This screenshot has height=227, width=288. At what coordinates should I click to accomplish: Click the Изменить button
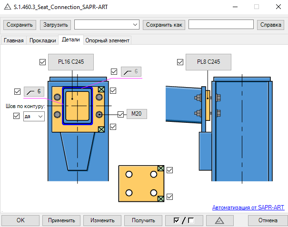[102, 220]
